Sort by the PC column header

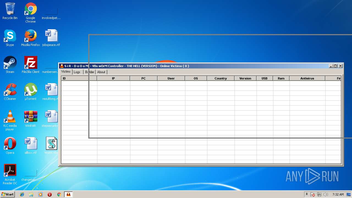(x=144, y=78)
